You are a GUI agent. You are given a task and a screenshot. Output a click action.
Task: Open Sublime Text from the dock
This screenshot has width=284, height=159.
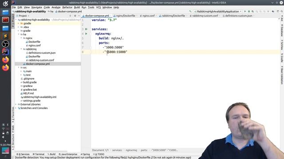tap(5, 36)
